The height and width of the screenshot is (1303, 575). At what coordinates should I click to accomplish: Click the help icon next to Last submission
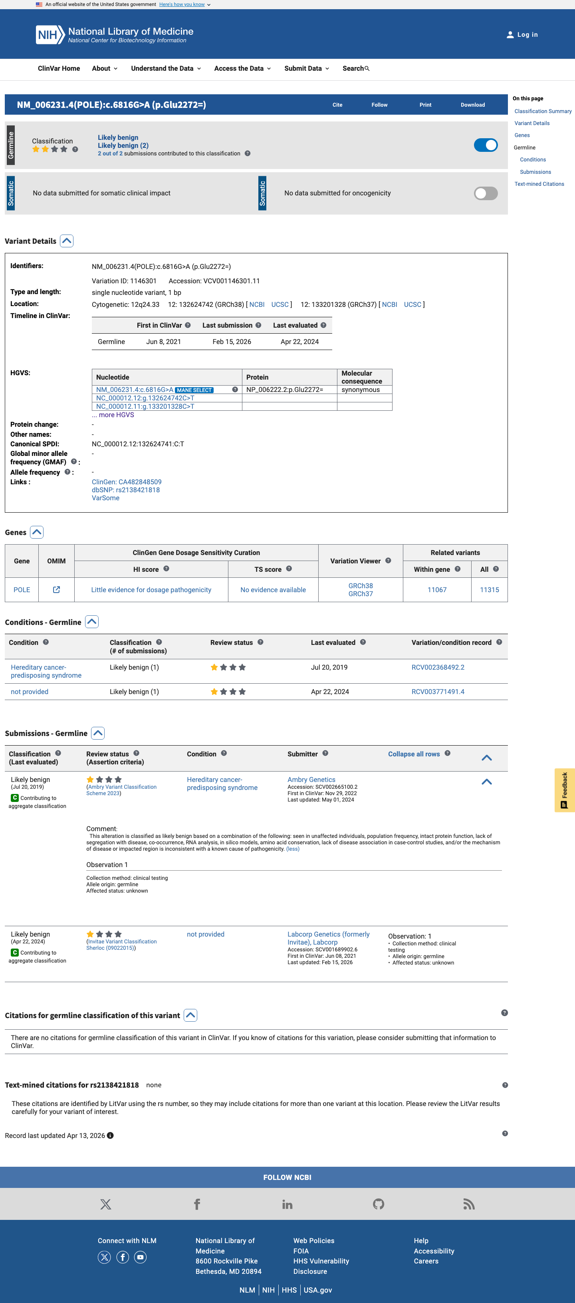pos(258,325)
